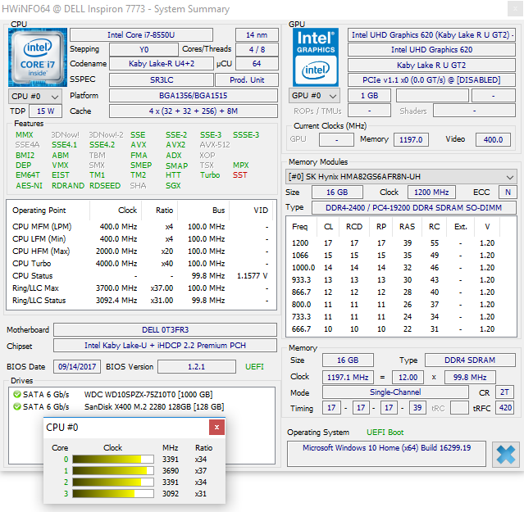Screen dimensions: 524x512
Task: Select the SanDisk X400 M.2 2280 drive entry
Action: coord(154,407)
